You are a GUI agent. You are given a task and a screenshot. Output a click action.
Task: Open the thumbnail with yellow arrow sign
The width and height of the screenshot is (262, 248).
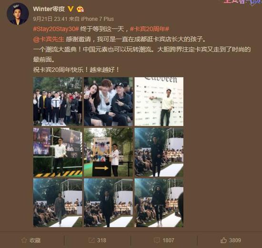pyautogui.click(x=108, y=152)
